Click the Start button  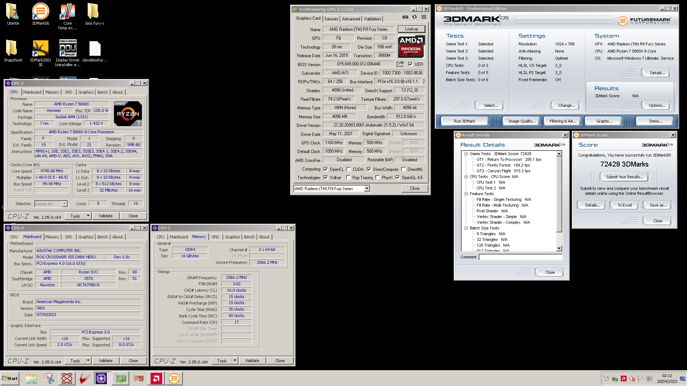click(10, 378)
